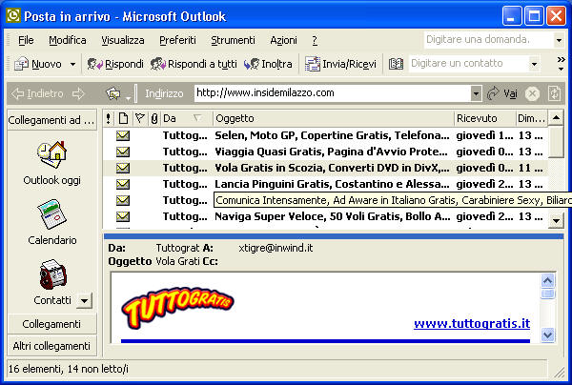Open the Strumenti menu
This screenshot has height=385, width=572.
coord(234,40)
